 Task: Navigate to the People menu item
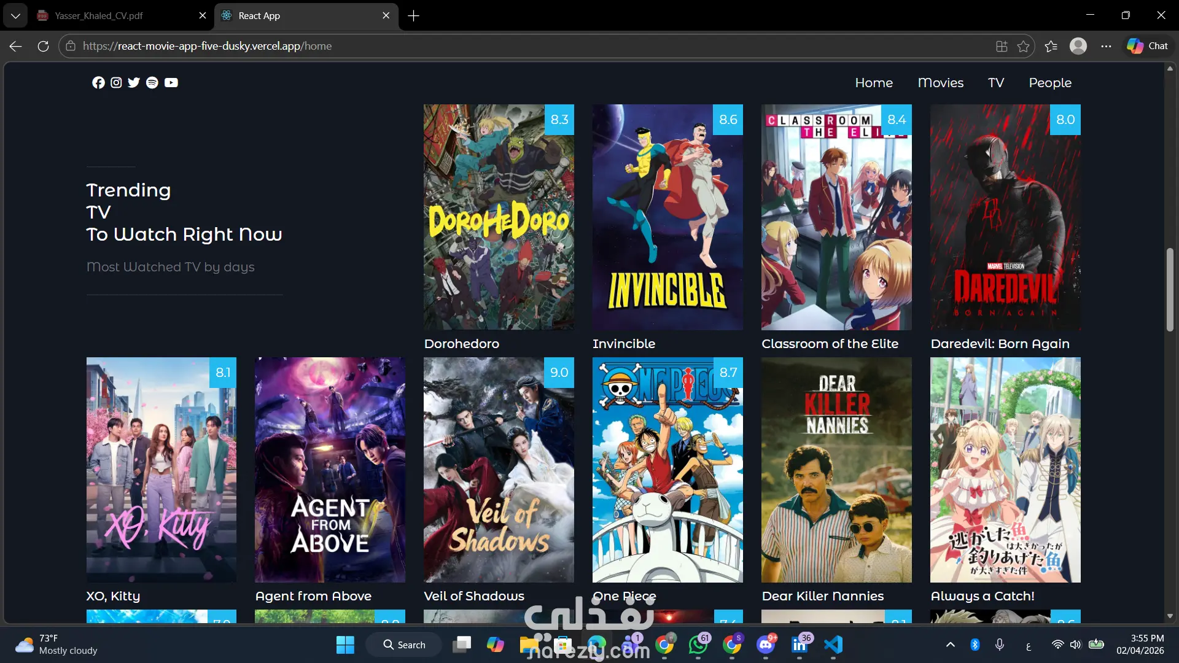1050,82
